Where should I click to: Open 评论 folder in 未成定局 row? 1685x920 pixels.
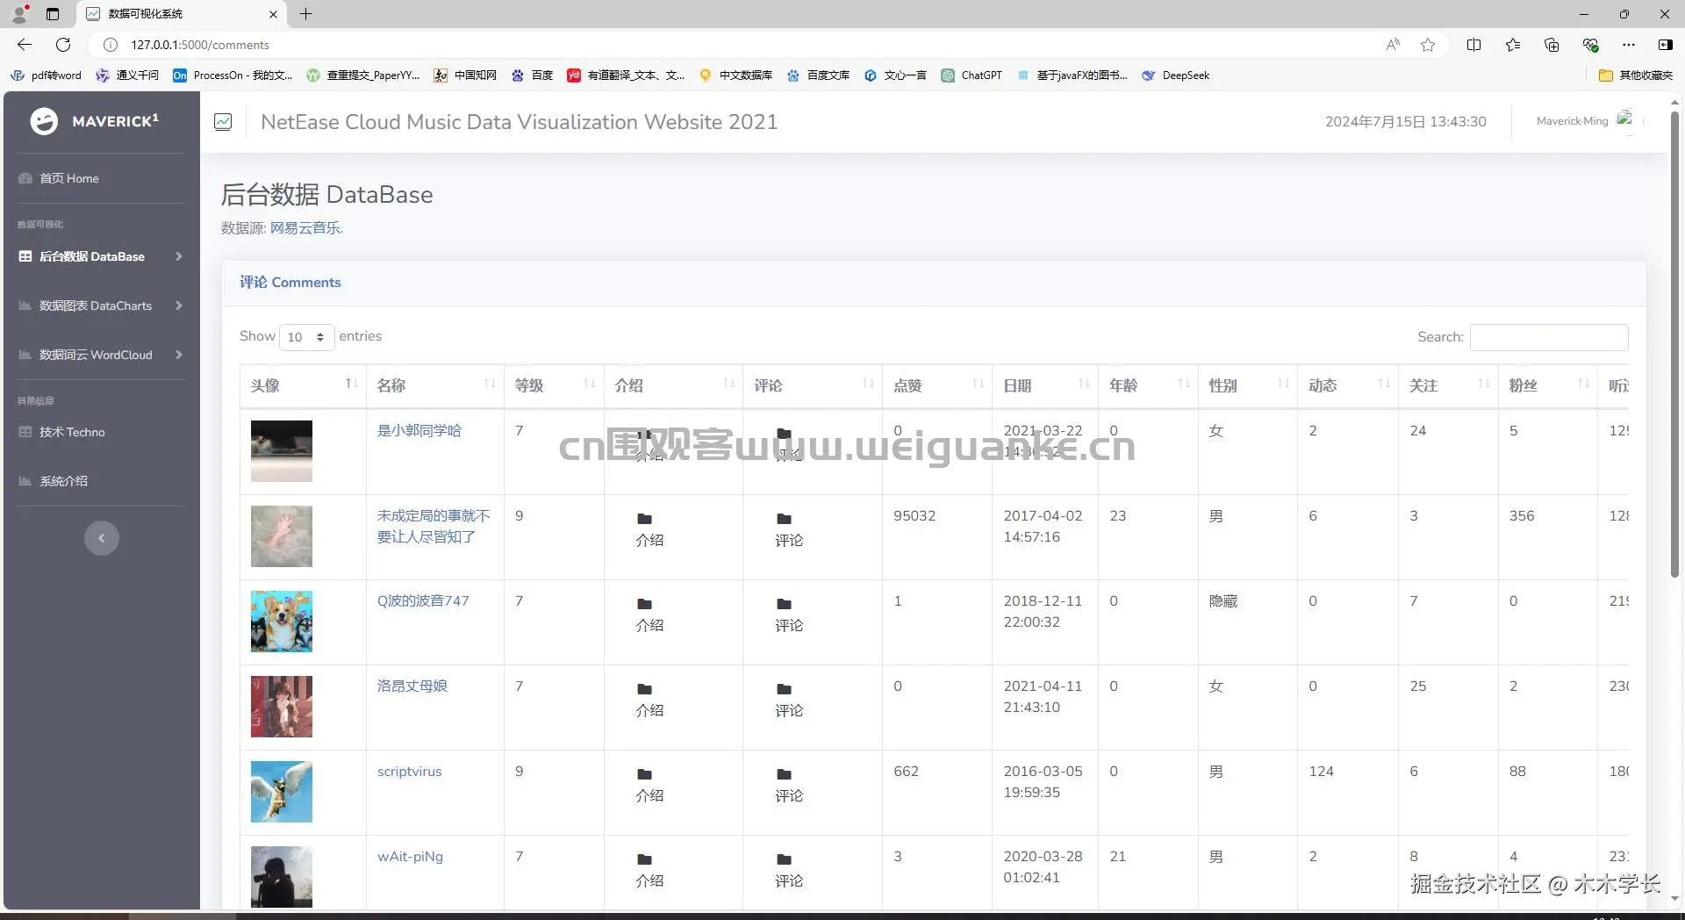point(788,530)
